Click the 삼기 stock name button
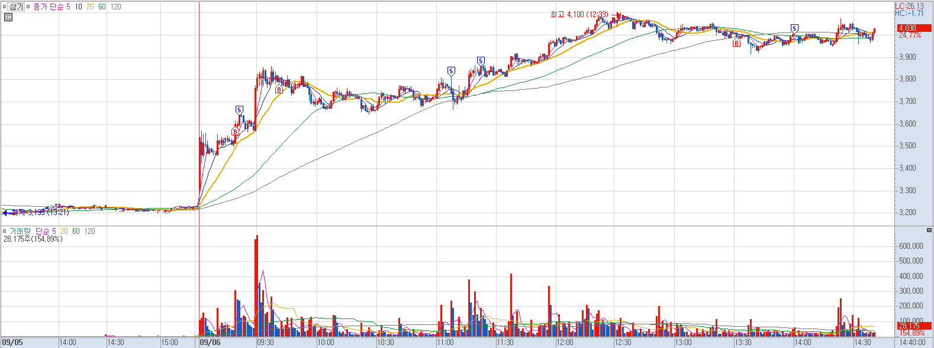 (16, 6)
